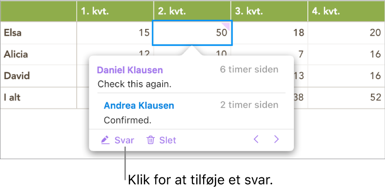Click the Slet trash can icon

pos(150,140)
